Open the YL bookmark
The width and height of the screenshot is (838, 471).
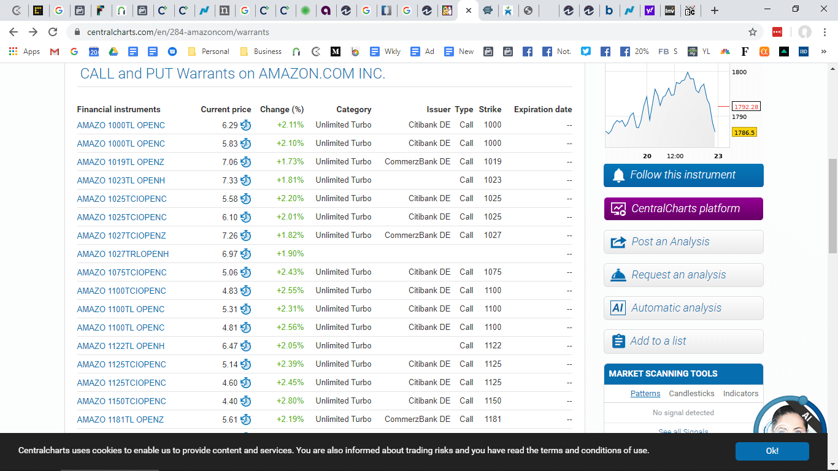[699, 52]
